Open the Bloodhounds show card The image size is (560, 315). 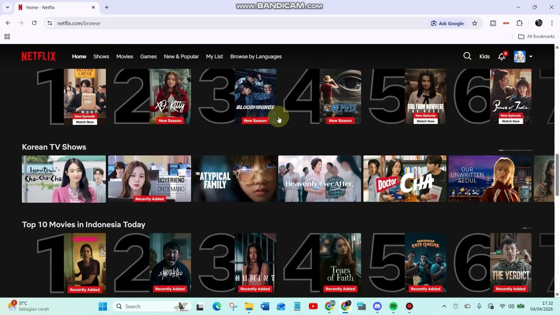[x=255, y=97]
